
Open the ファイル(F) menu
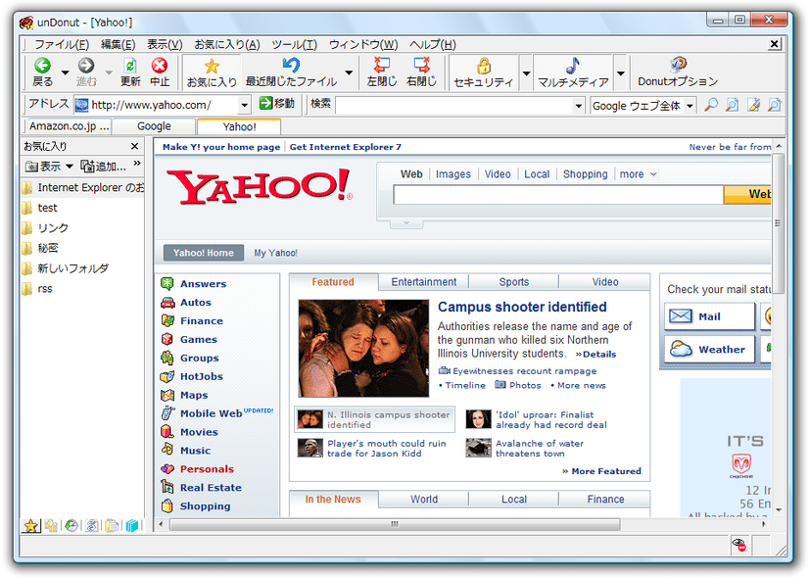[62, 44]
